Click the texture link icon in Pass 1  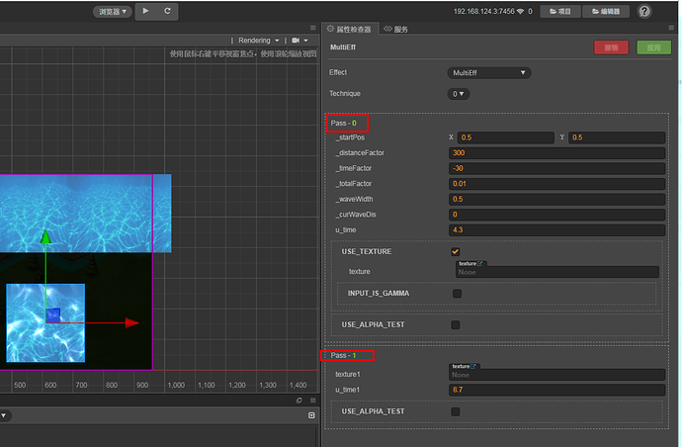(x=473, y=366)
